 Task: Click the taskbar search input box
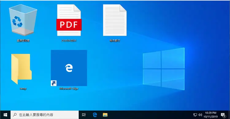pyautogui.click(x=44, y=115)
